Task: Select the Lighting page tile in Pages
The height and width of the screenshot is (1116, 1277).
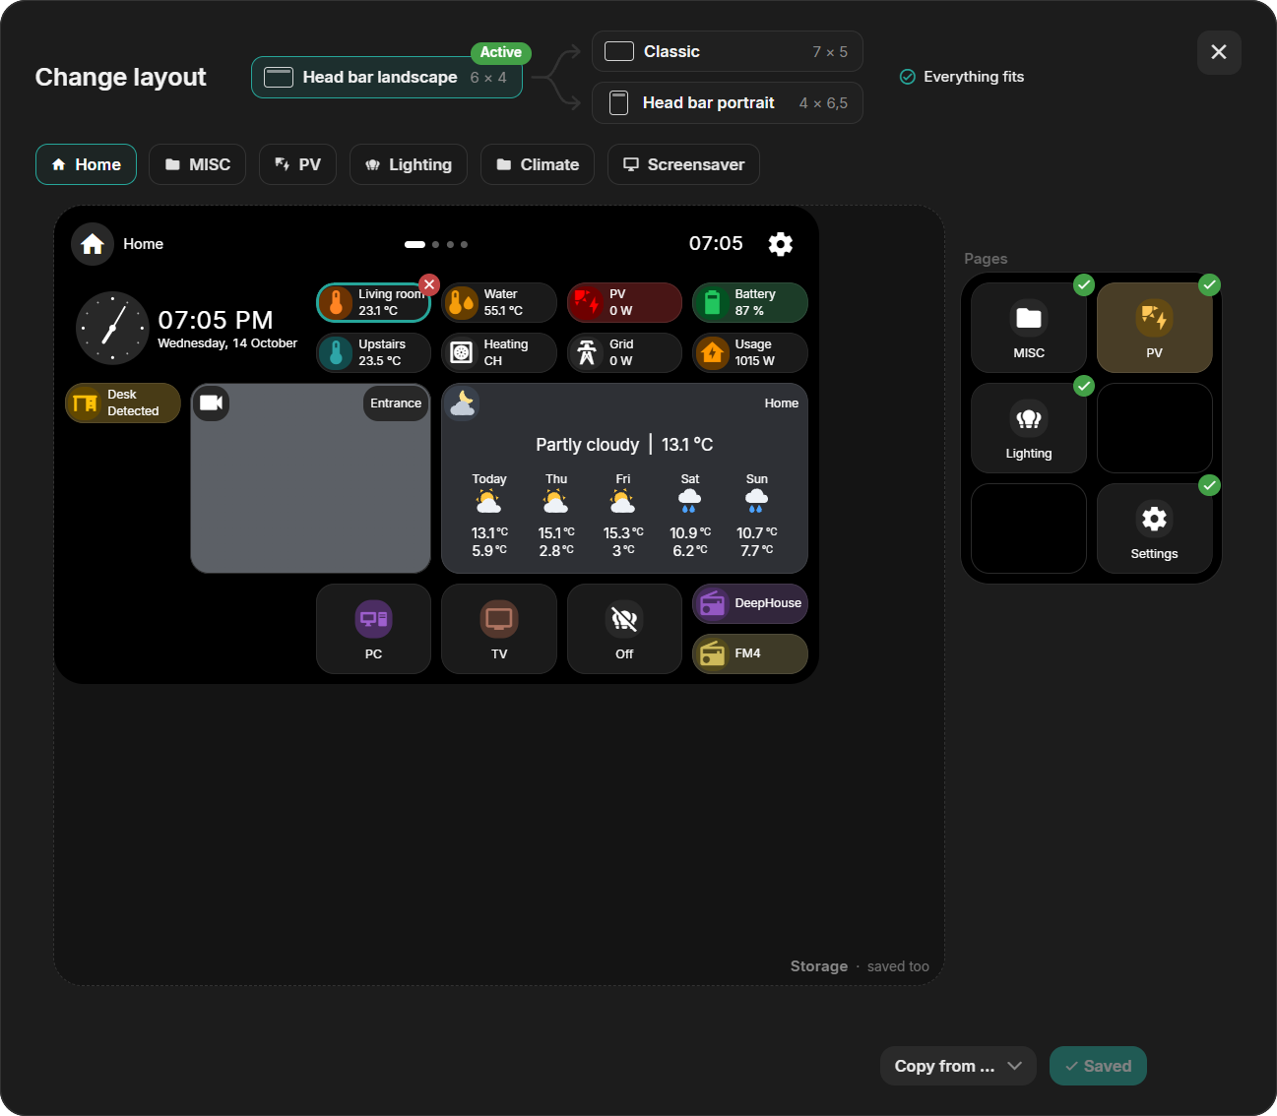Action: point(1029,428)
